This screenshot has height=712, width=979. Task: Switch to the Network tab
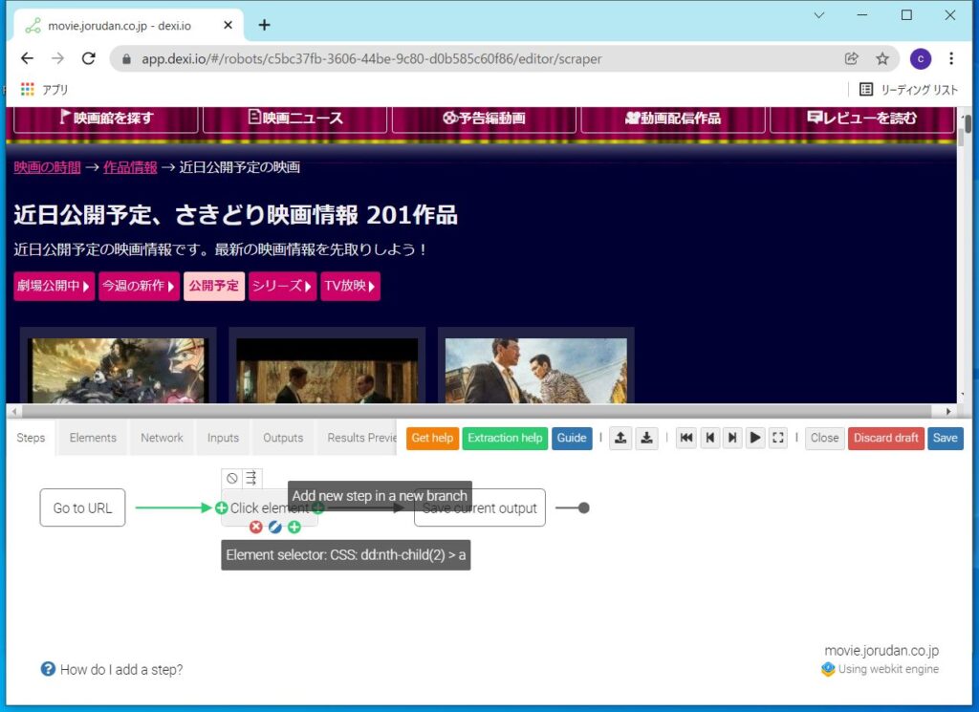pos(162,438)
